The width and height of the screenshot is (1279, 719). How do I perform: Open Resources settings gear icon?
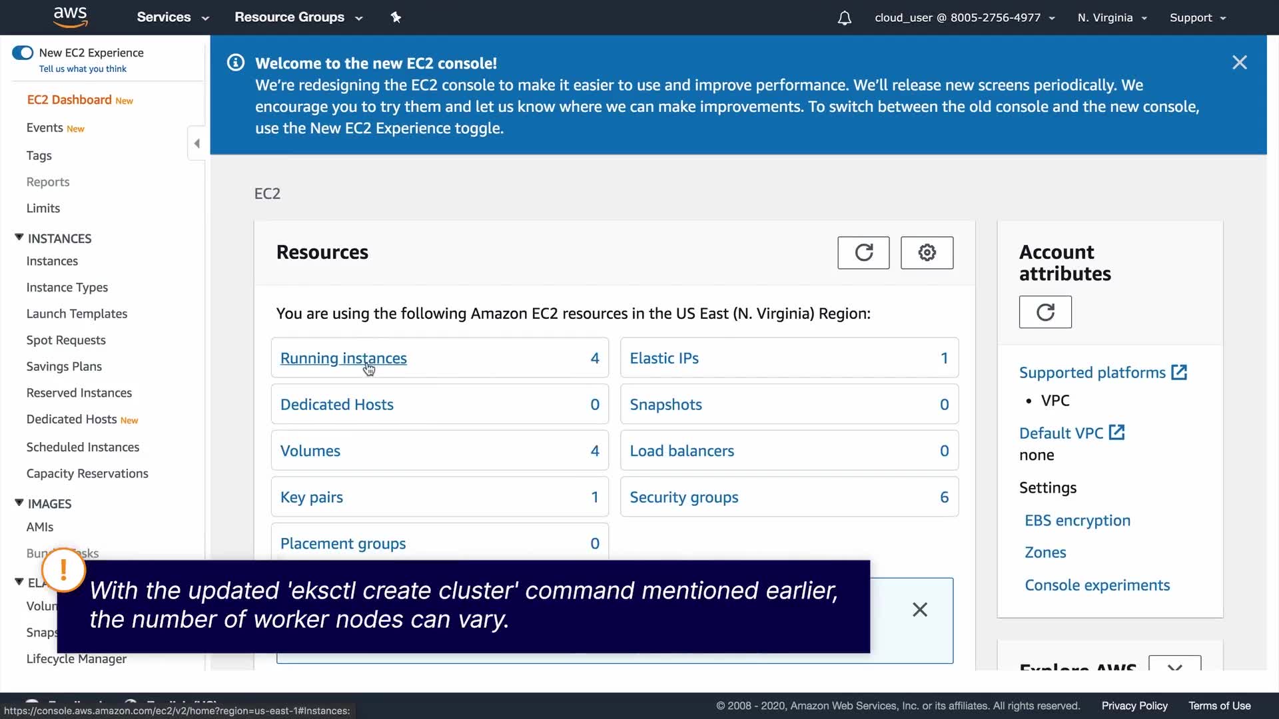coord(927,253)
